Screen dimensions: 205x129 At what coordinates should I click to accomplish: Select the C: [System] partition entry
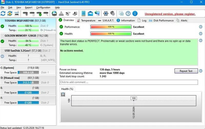pyautogui.click(x=28, y=70)
